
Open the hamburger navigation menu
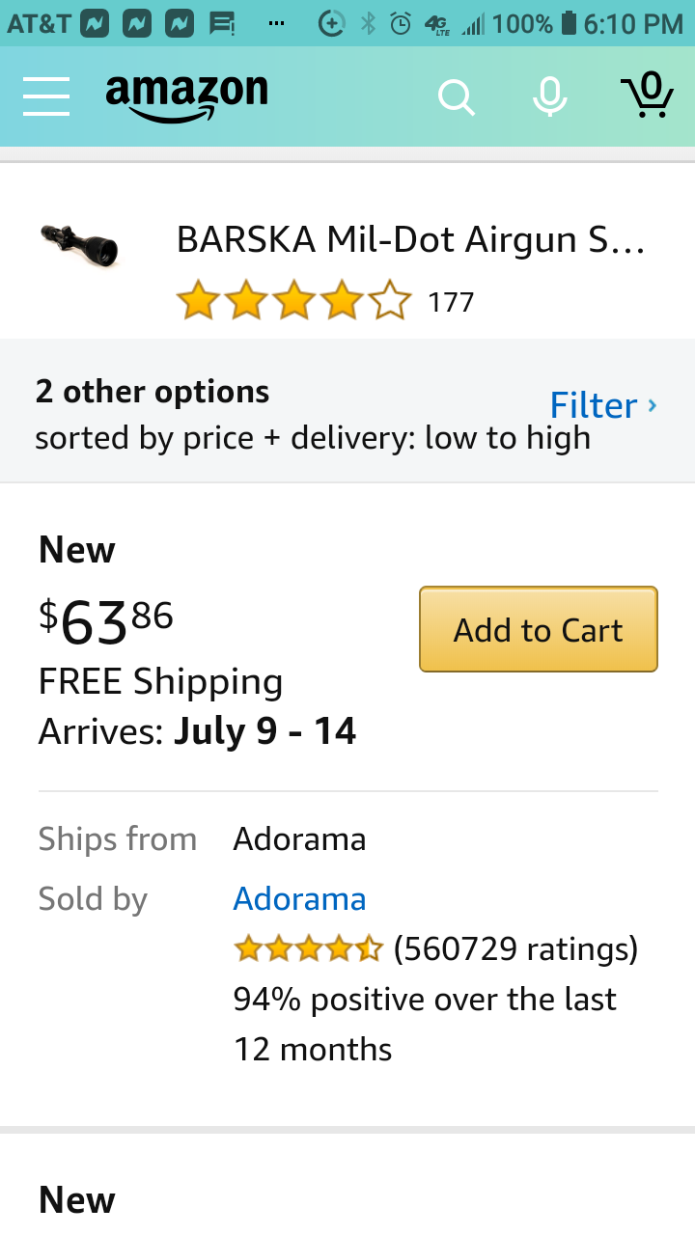[x=46, y=96]
